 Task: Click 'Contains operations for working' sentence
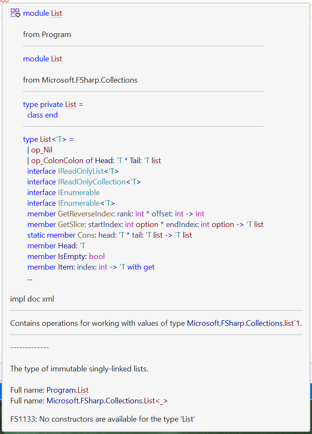(x=156, y=323)
